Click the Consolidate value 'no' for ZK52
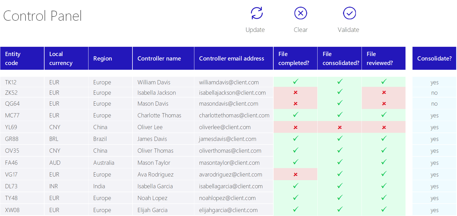The image size is (457, 216). 434,93
